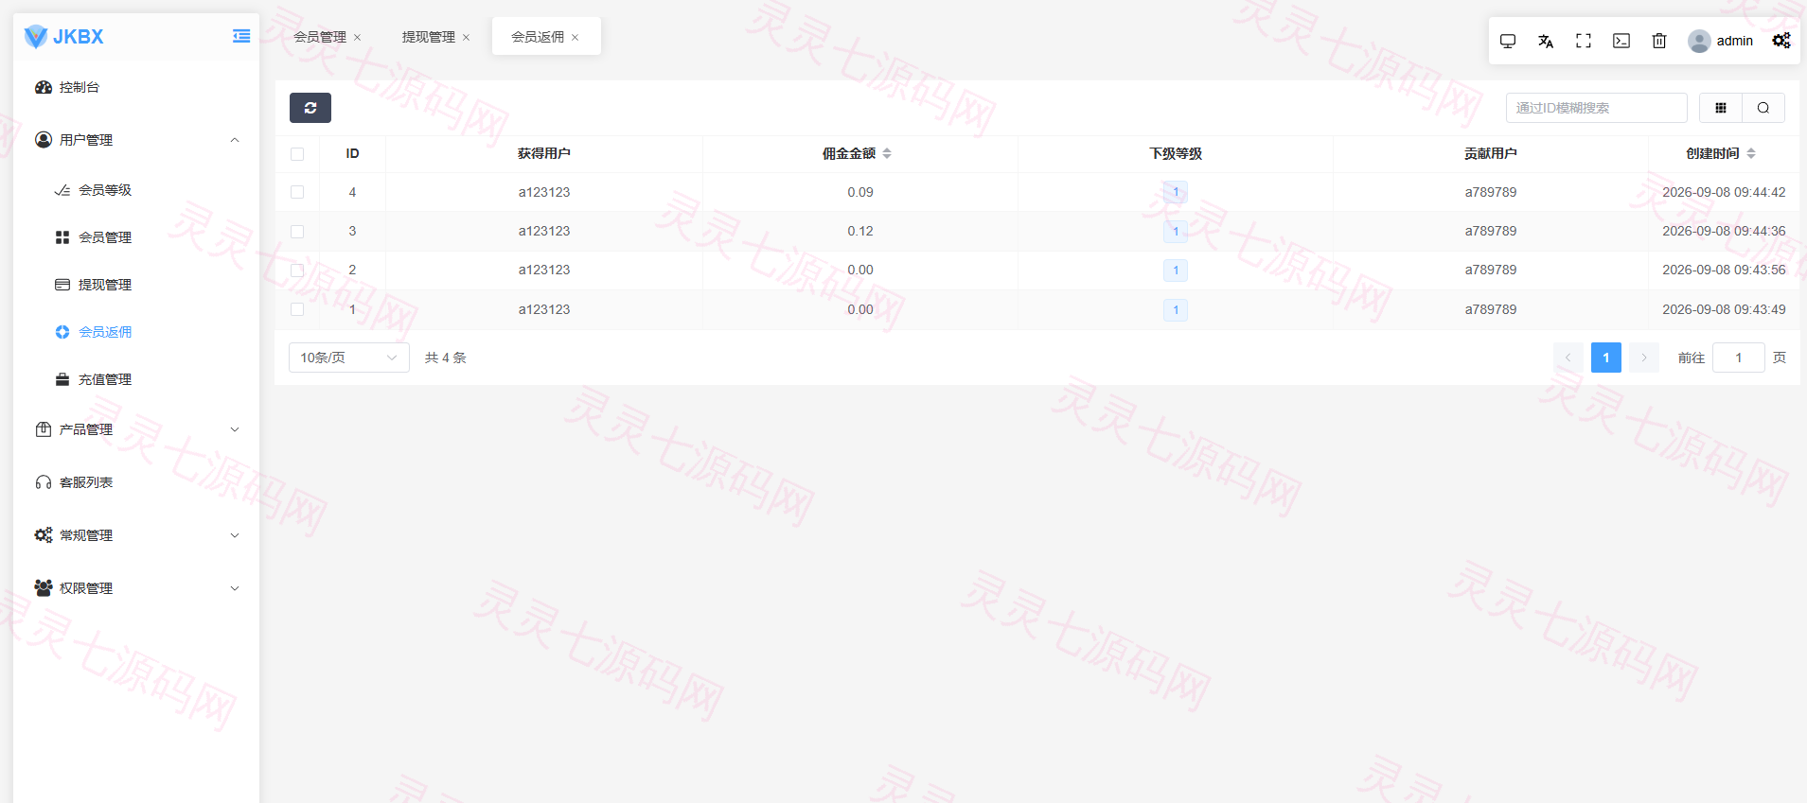1807x803 pixels.
Task: Click the JKBX logo
Action: click(63, 37)
